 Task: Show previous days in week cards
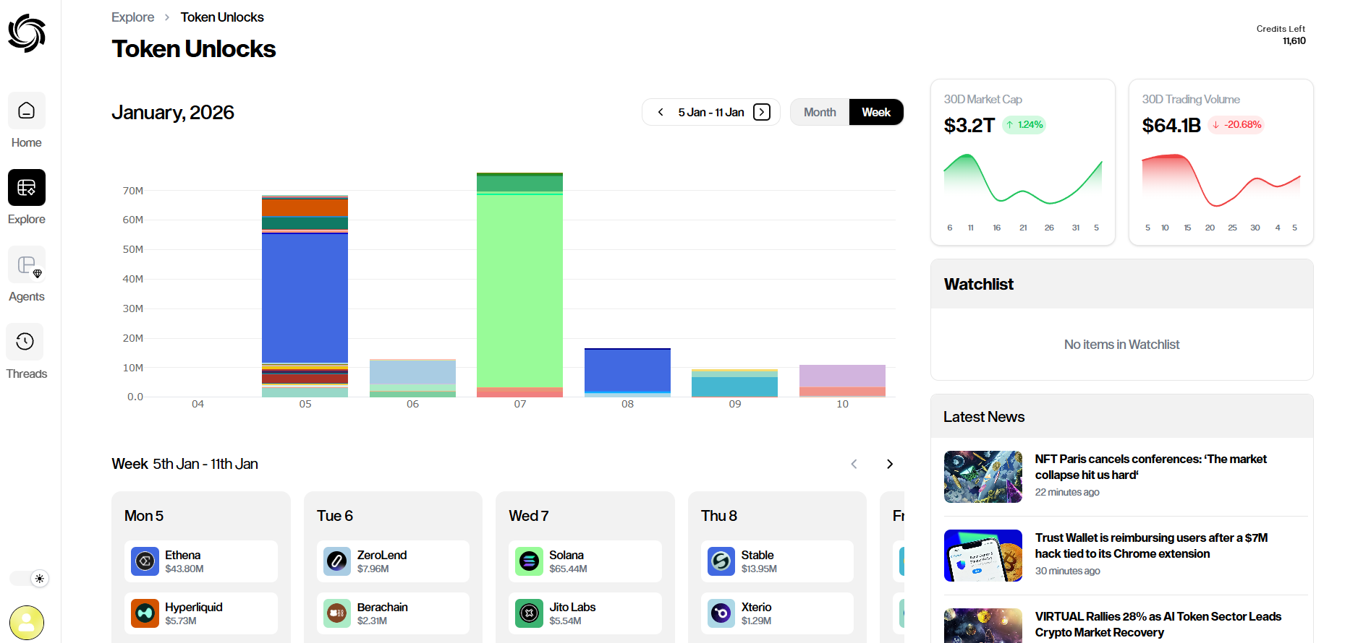pos(854,464)
